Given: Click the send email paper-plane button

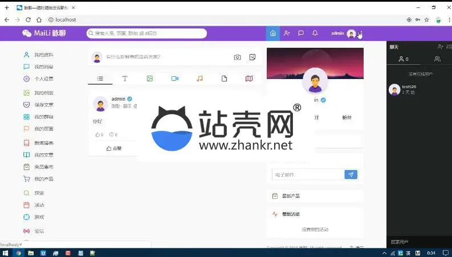Looking at the screenshot, I should tap(351, 175).
